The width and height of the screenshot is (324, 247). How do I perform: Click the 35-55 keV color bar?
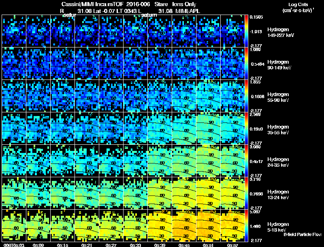click(x=246, y=129)
